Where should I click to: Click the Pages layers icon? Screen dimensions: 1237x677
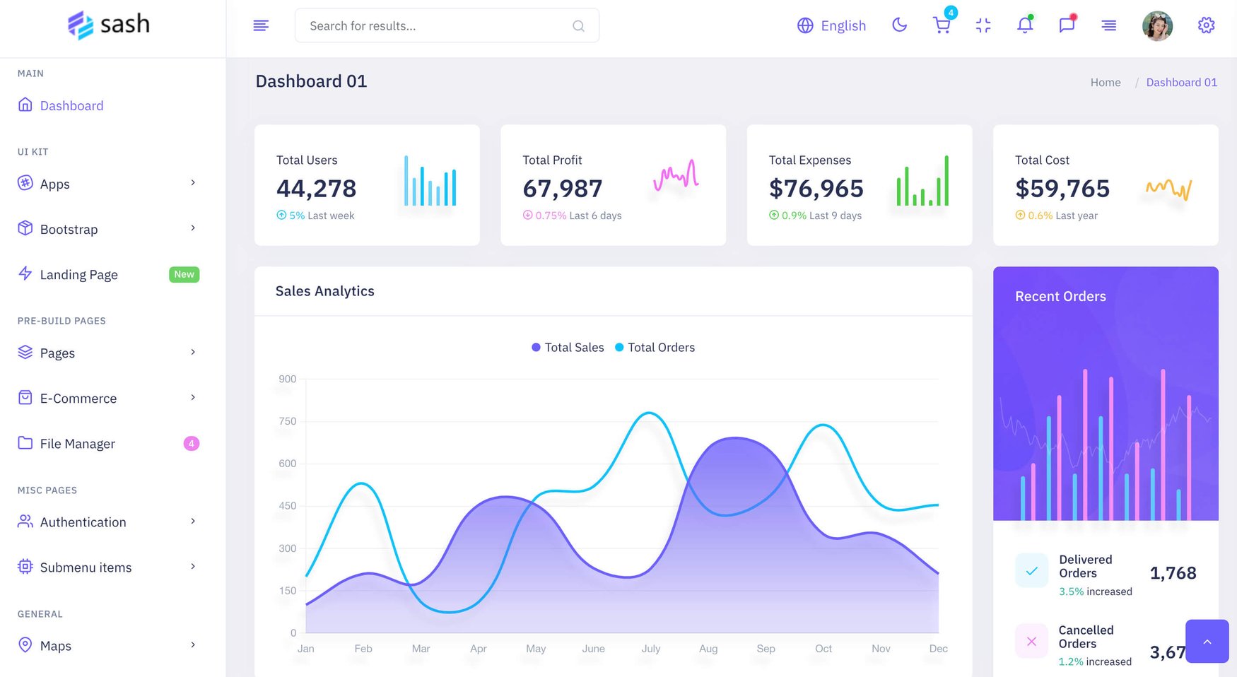pos(25,352)
